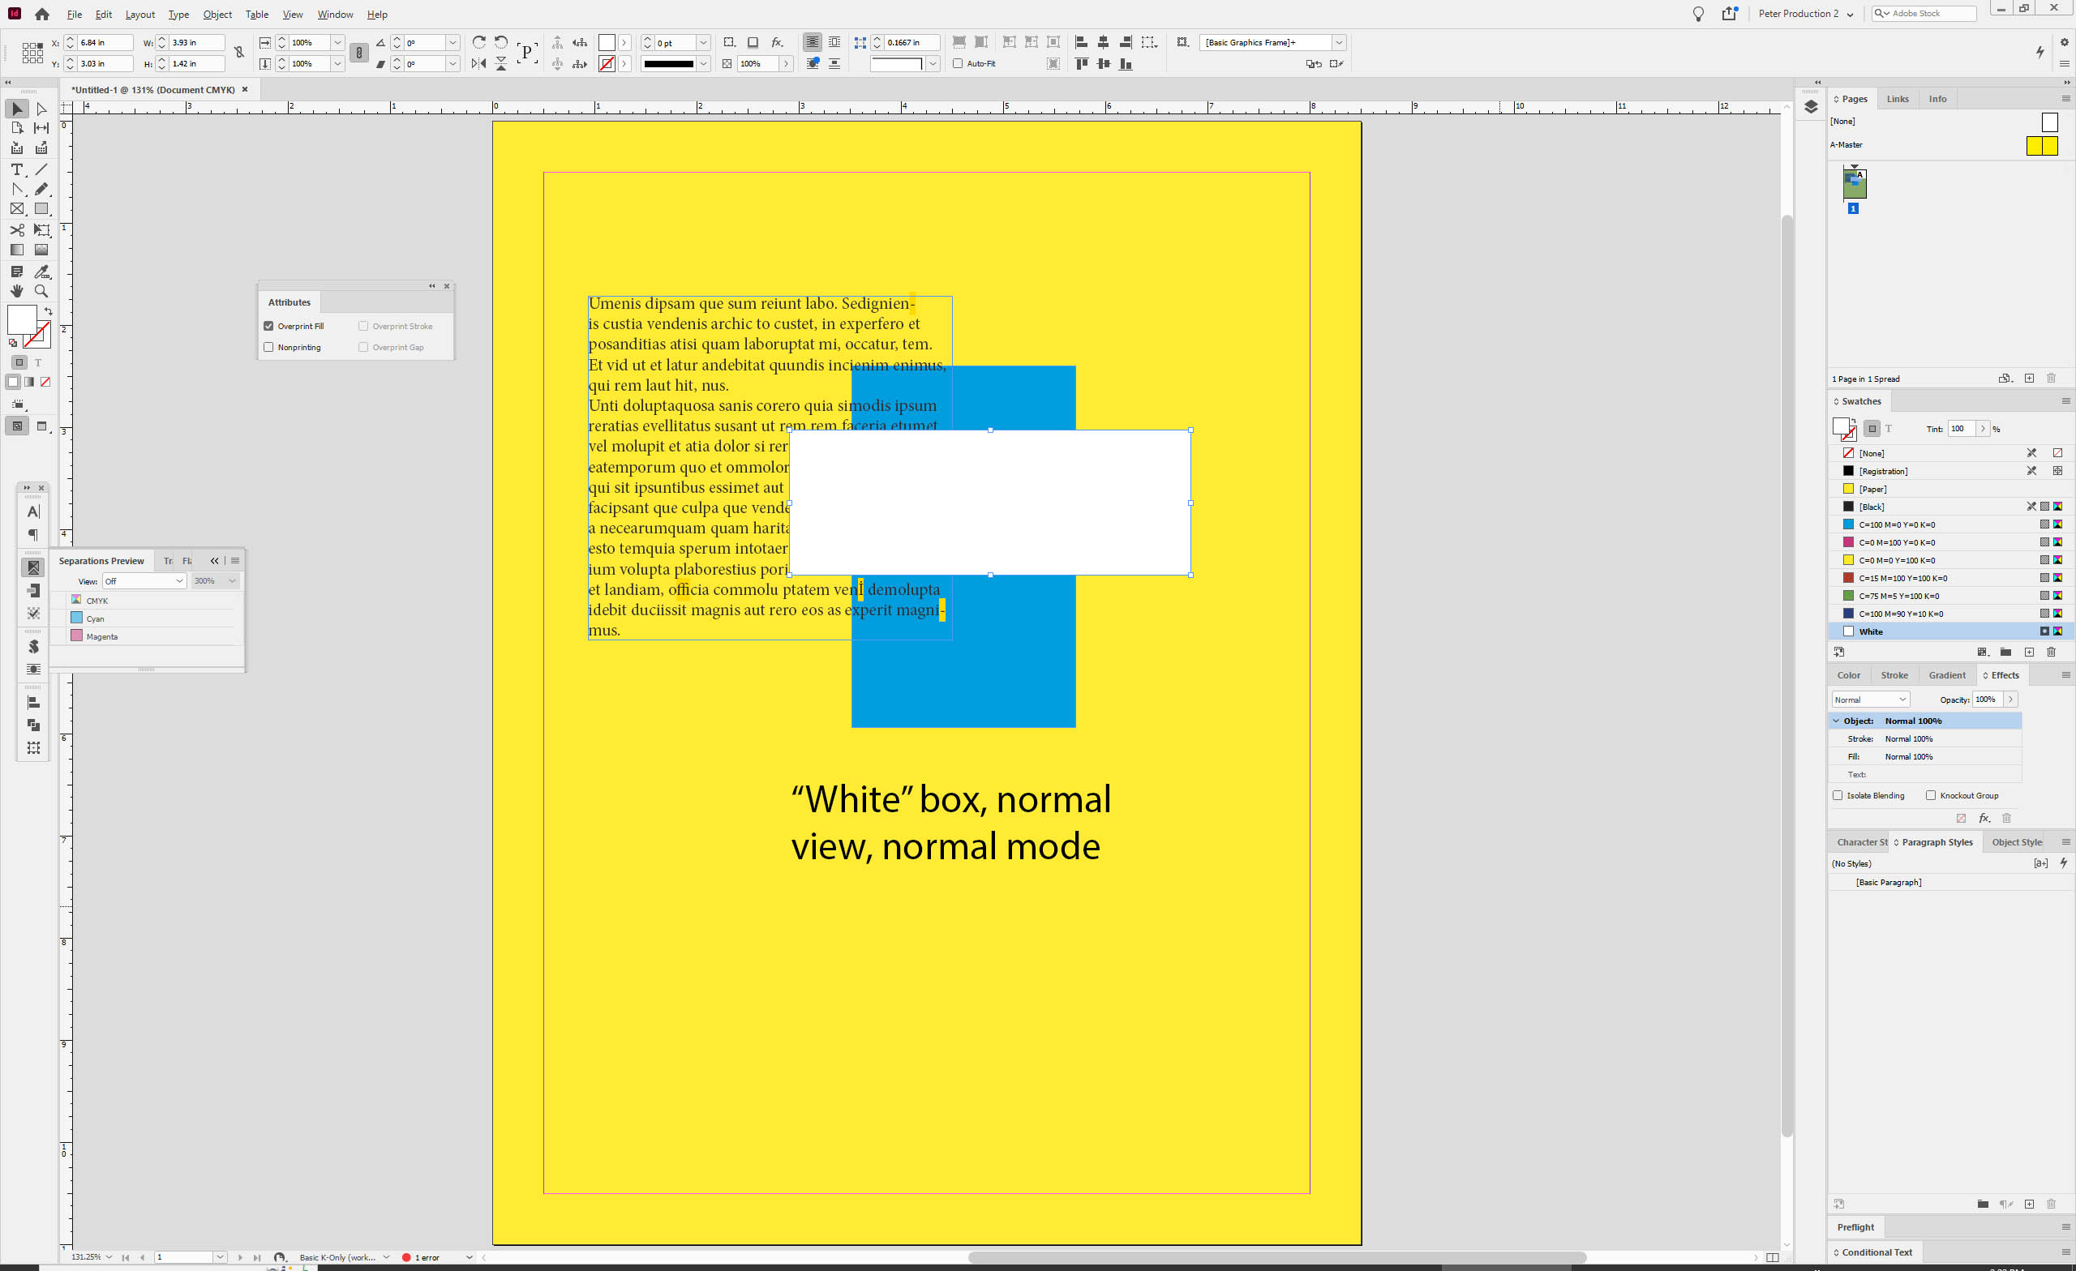The height and width of the screenshot is (1271, 2076).
Task: Select the Zoom tool
Action: point(41,292)
